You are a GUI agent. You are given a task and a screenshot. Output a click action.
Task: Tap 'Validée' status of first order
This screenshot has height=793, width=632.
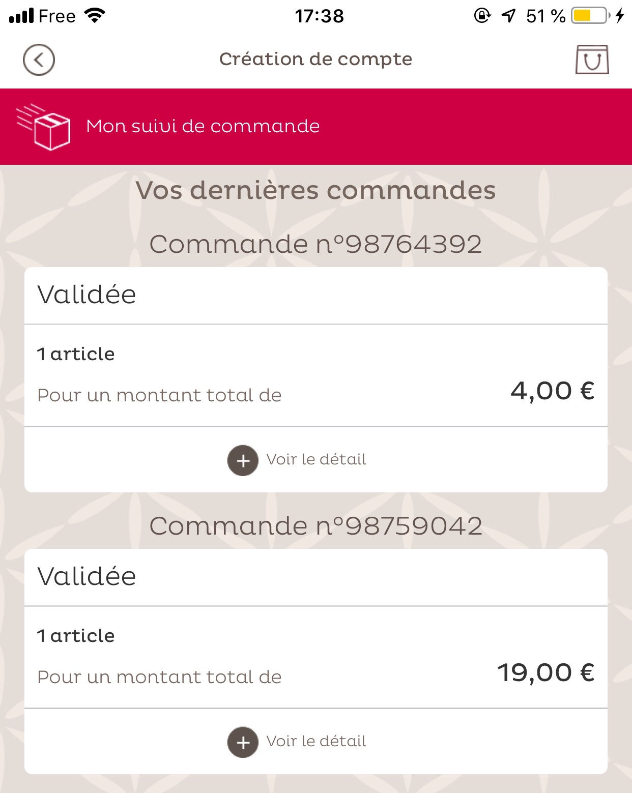point(87,295)
